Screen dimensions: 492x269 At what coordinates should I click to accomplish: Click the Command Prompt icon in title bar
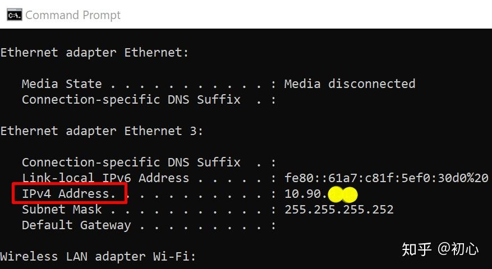coord(15,15)
